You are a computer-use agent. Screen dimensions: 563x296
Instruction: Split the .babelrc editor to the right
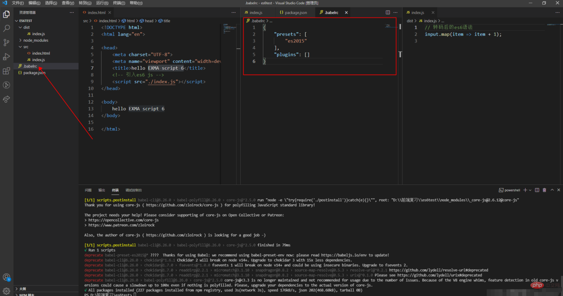coord(388,12)
